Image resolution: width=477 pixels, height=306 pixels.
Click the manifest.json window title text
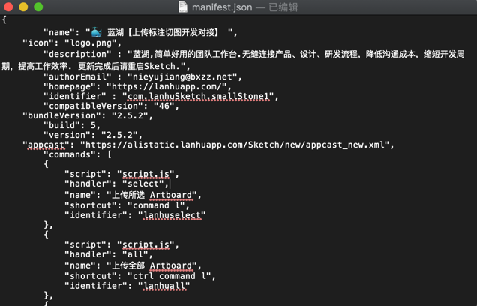(x=222, y=7)
